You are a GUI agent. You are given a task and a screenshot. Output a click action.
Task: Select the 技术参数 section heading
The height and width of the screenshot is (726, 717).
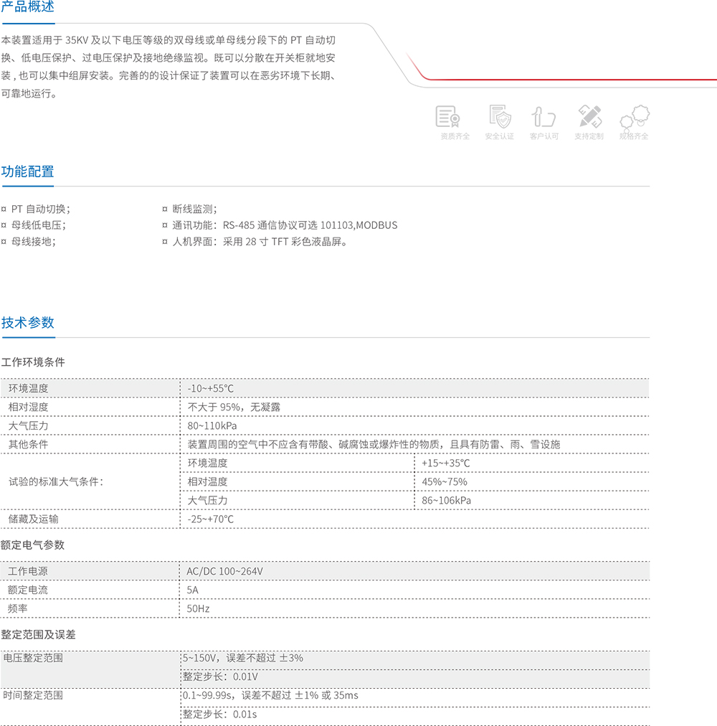coord(27,323)
